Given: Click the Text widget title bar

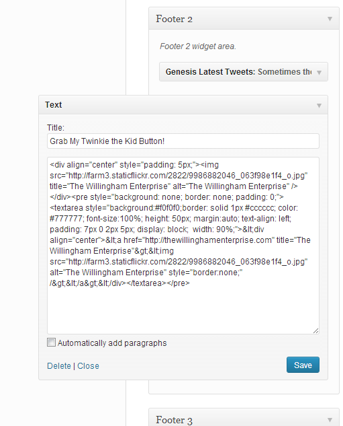Looking at the screenshot, I should 183,105.
